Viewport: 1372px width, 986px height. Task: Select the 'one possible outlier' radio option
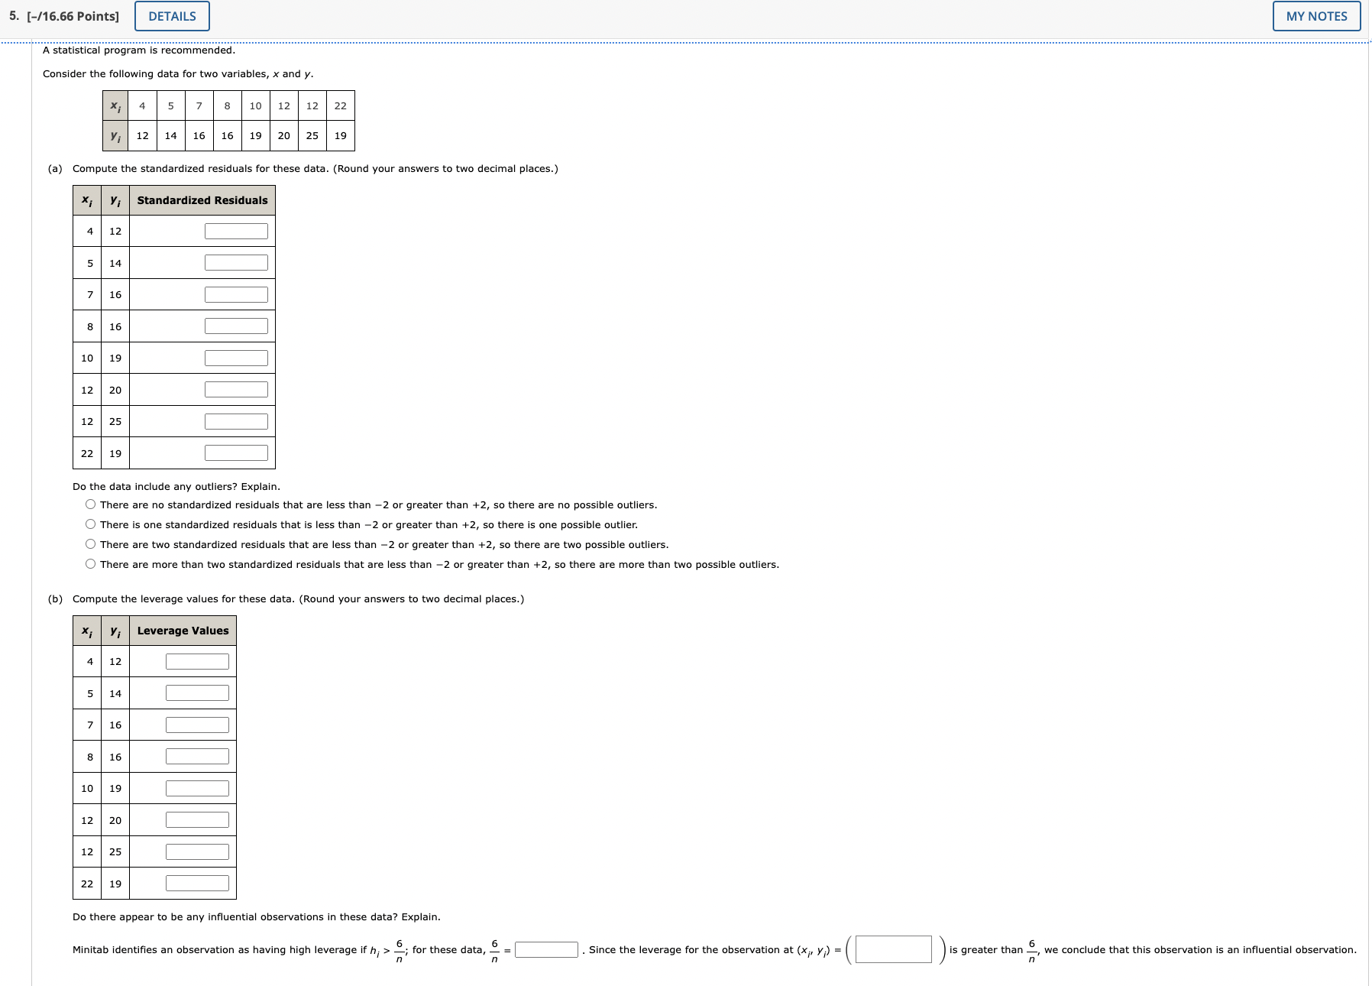pyautogui.click(x=90, y=524)
